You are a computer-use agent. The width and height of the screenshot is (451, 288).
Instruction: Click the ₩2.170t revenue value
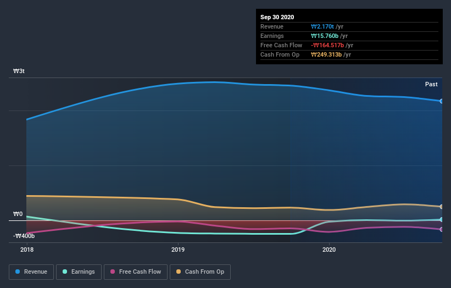[322, 27]
